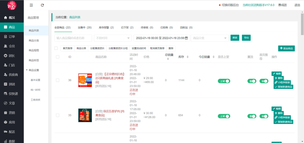Toggle 首页推荐 switch for product 35

[x=264, y=116]
